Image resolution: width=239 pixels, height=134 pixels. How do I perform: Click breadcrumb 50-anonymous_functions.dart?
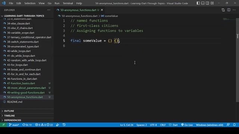(79, 16)
